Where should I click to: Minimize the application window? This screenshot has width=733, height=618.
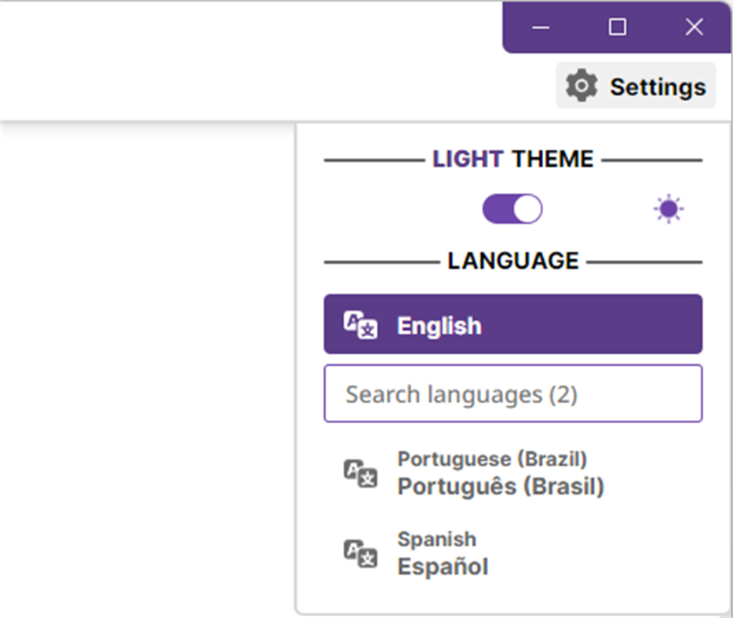tap(541, 27)
